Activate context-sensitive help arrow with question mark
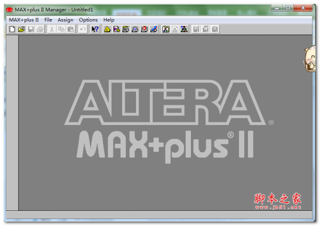Viewport: 320px width, 226px height. pos(95,29)
